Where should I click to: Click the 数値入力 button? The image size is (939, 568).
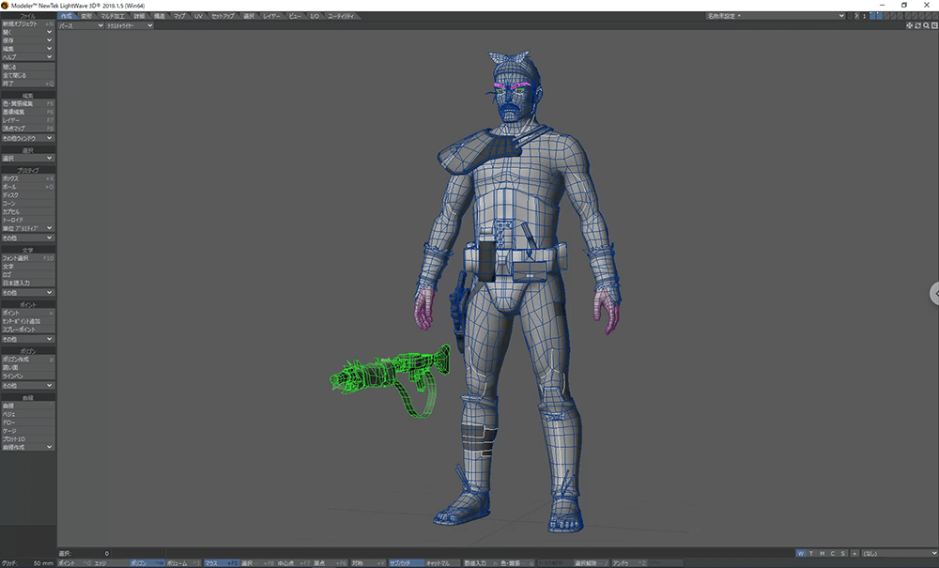coord(480,564)
